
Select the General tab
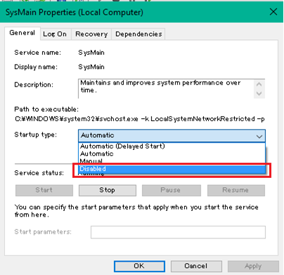click(x=22, y=33)
